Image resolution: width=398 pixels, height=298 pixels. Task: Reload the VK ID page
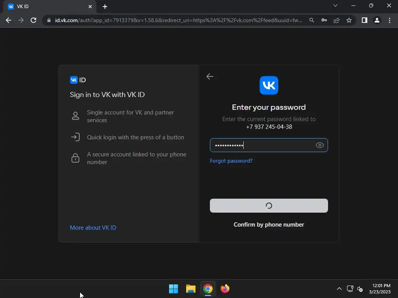pyautogui.click(x=33, y=20)
